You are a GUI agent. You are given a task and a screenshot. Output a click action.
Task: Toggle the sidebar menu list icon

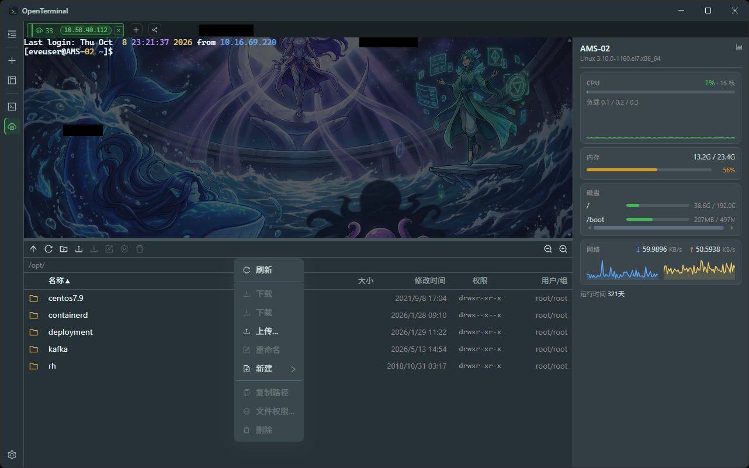pyautogui.click(x=12, y=34)
